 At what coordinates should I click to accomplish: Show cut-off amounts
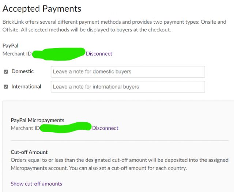coord(37,184)
